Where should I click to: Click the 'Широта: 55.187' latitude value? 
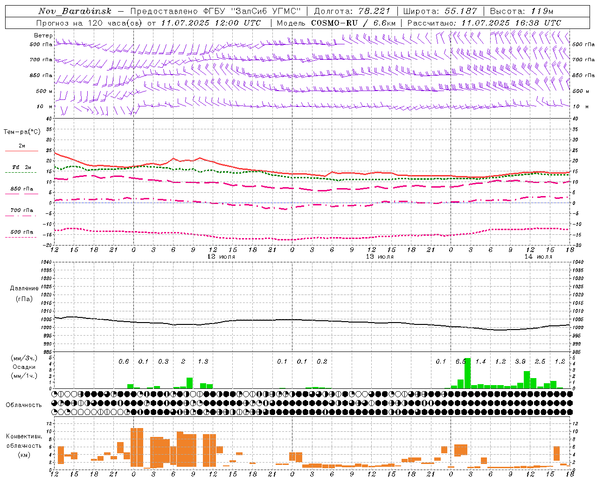[440, 11]
